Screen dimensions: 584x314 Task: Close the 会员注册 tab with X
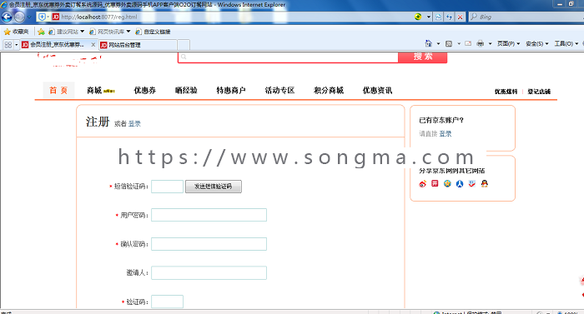pos(93,45)
